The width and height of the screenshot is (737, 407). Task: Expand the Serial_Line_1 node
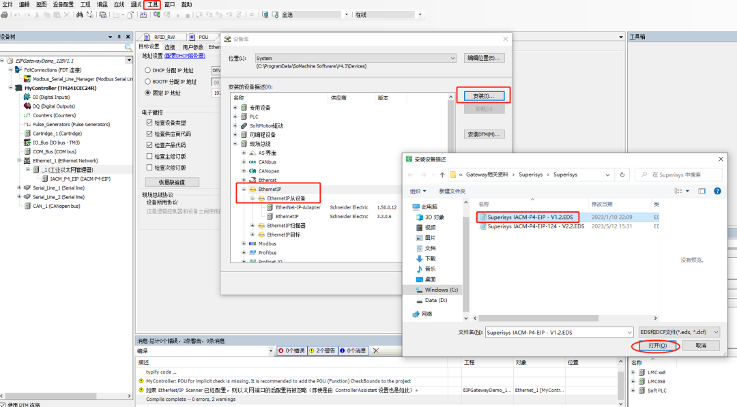pos(19,187)
